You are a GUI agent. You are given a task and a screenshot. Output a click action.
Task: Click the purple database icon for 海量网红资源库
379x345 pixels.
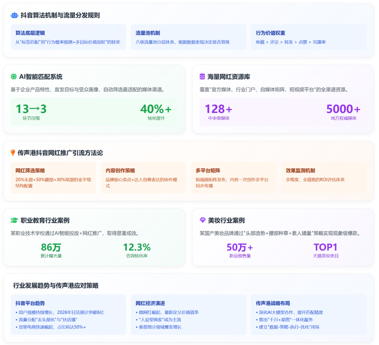tap(203, 77)
